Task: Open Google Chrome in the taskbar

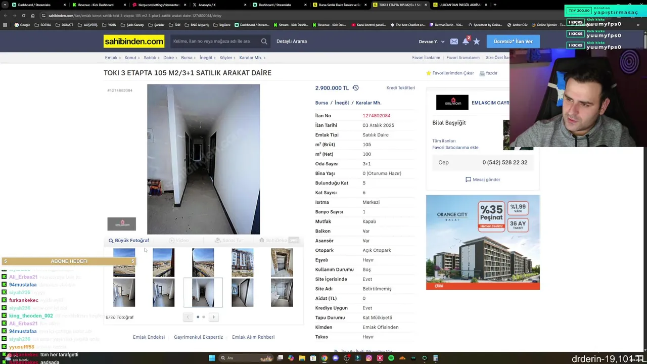Action: pos(324,358)
